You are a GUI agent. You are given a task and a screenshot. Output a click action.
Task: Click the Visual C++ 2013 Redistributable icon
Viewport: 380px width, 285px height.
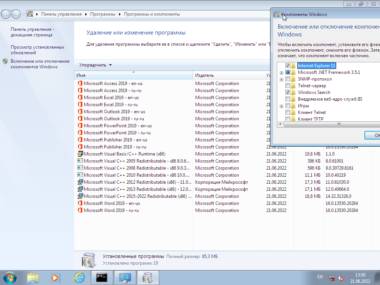[80, 189]
